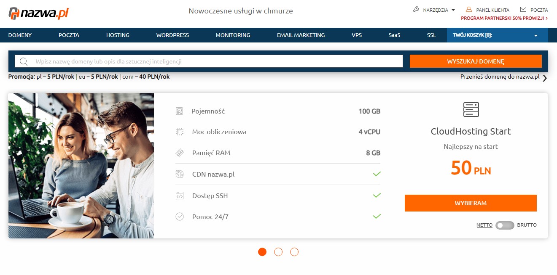
Task: Click the wrench tools icon
Action: [416, 10]
